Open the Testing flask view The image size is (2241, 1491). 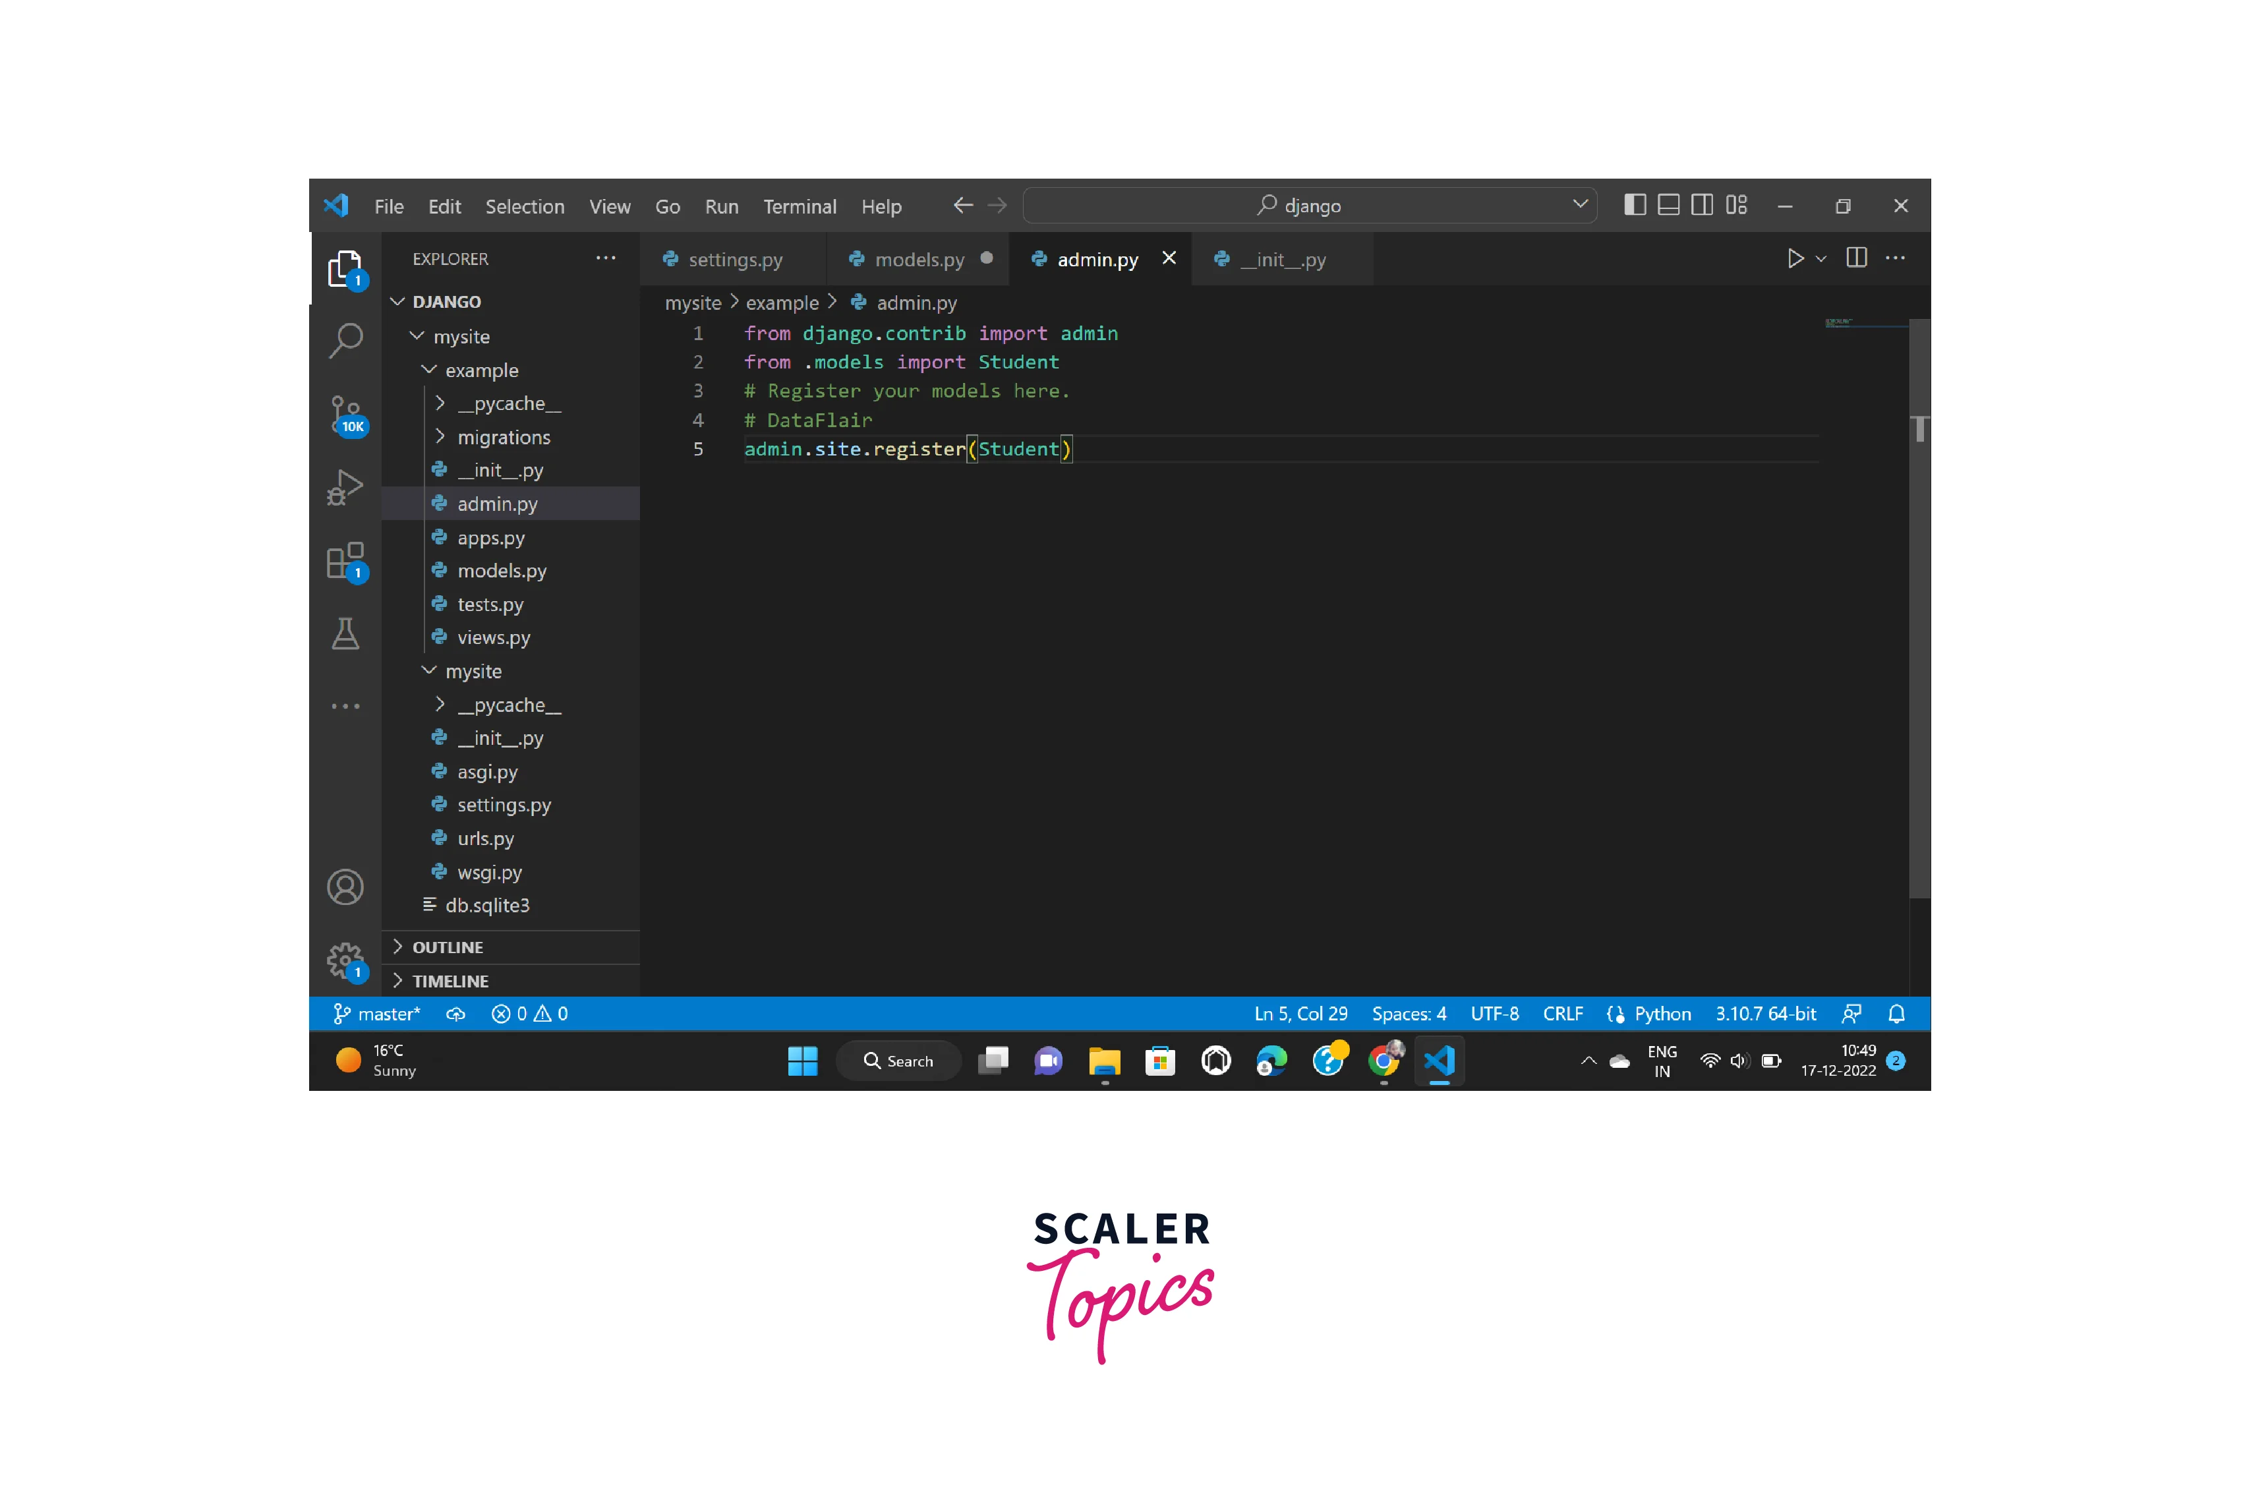point(345,634)
